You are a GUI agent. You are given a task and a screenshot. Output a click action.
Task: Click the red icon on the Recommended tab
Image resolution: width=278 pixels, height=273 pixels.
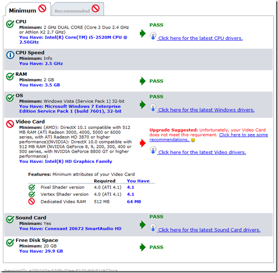96,8
